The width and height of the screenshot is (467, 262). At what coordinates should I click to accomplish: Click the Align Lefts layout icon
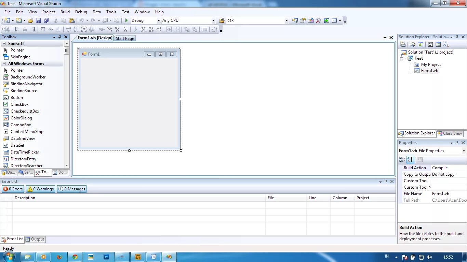click(17, 29)
